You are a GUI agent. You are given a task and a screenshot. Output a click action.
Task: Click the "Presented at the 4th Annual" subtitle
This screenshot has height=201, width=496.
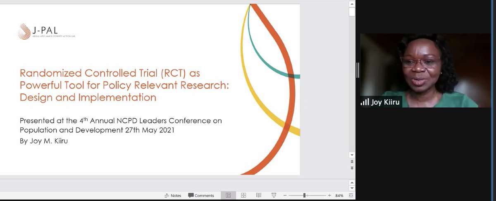click(121, 125)
